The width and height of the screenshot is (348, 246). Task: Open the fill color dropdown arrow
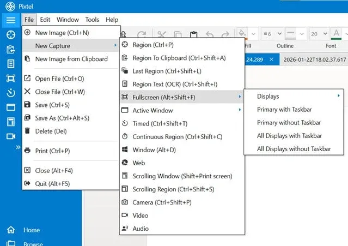pyautogui.click(x=253, y=34)
